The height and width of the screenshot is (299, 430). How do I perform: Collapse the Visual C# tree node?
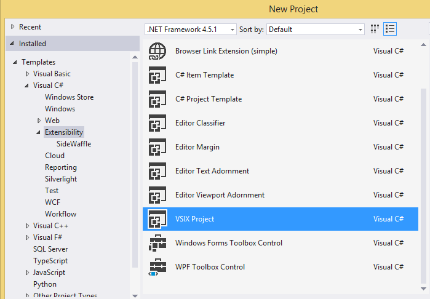(27, 86)
